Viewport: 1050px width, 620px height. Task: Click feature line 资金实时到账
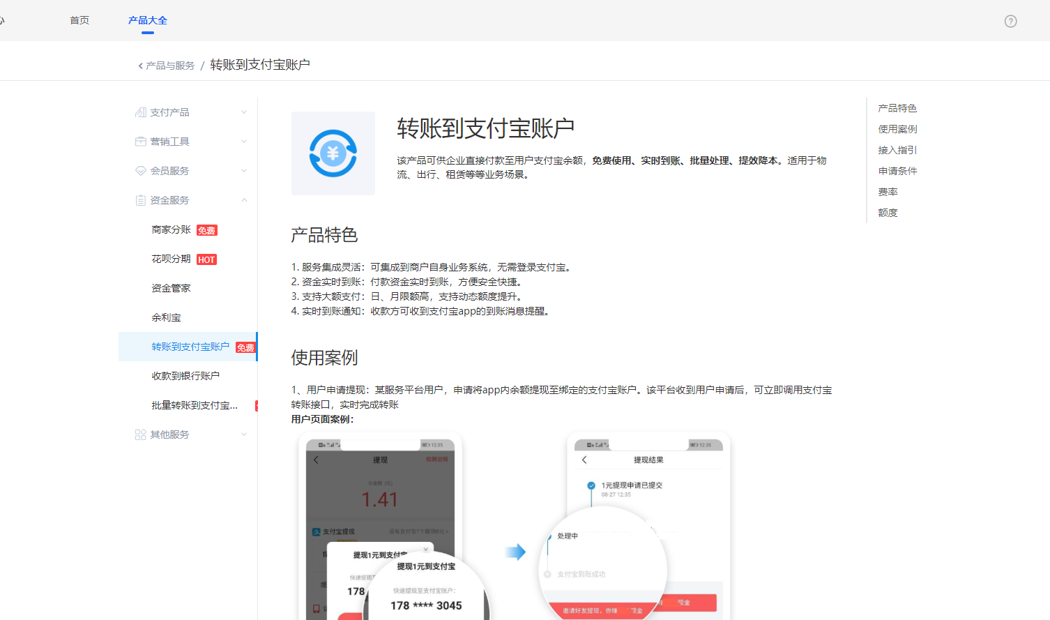coord(408,282)
